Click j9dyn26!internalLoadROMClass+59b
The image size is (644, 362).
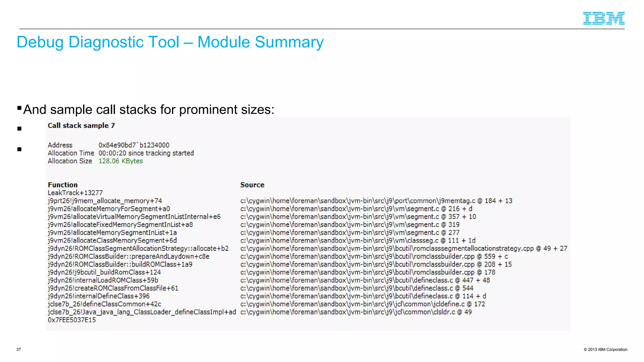click(x=103, y=280)
